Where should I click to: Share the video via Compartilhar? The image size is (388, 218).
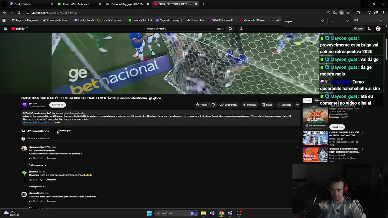tap(229, 105)
